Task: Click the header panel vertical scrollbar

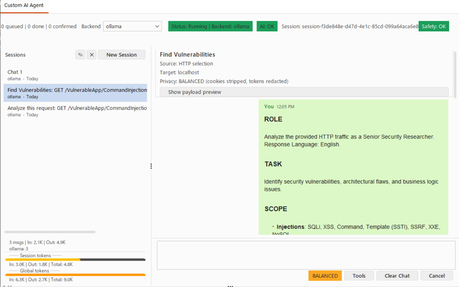Action: (455, 74)
